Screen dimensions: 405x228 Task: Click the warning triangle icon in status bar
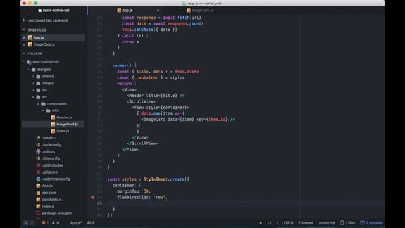pos(53,222)
